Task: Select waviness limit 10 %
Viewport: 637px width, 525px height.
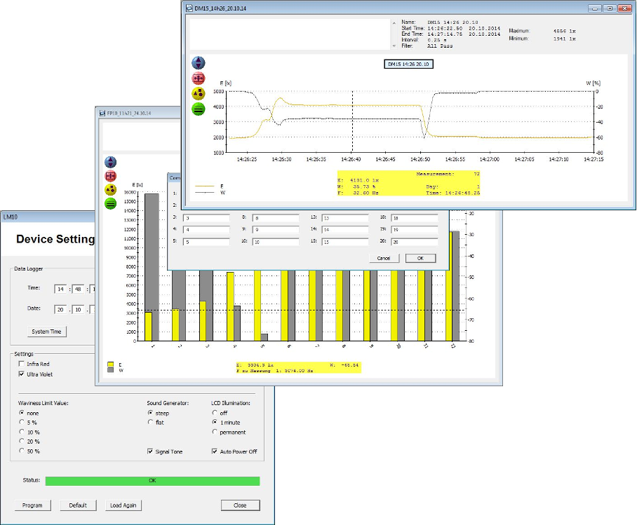Action: pos(22,432)
